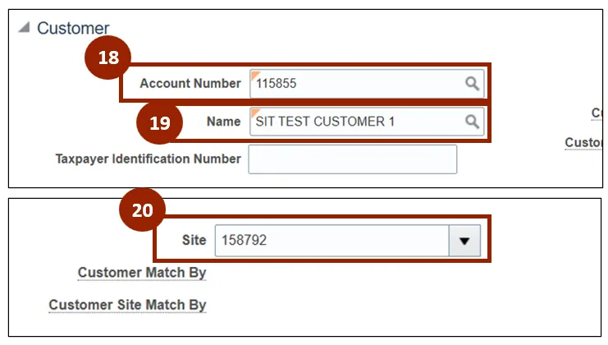Click the Account Number search magnifier icon
Viewport: 608px width, 345px height.
pos(472,83)
